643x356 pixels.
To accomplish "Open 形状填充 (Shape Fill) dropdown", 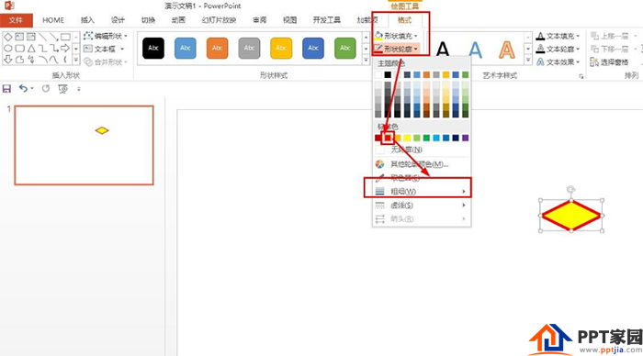I will [396, 36].
